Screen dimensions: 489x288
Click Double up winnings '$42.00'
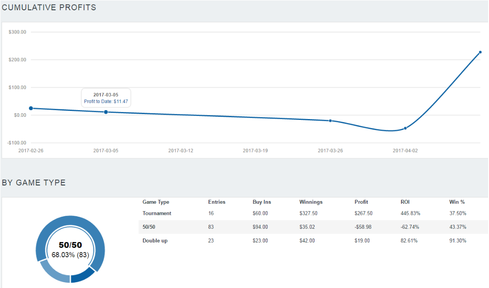point(307,241)
